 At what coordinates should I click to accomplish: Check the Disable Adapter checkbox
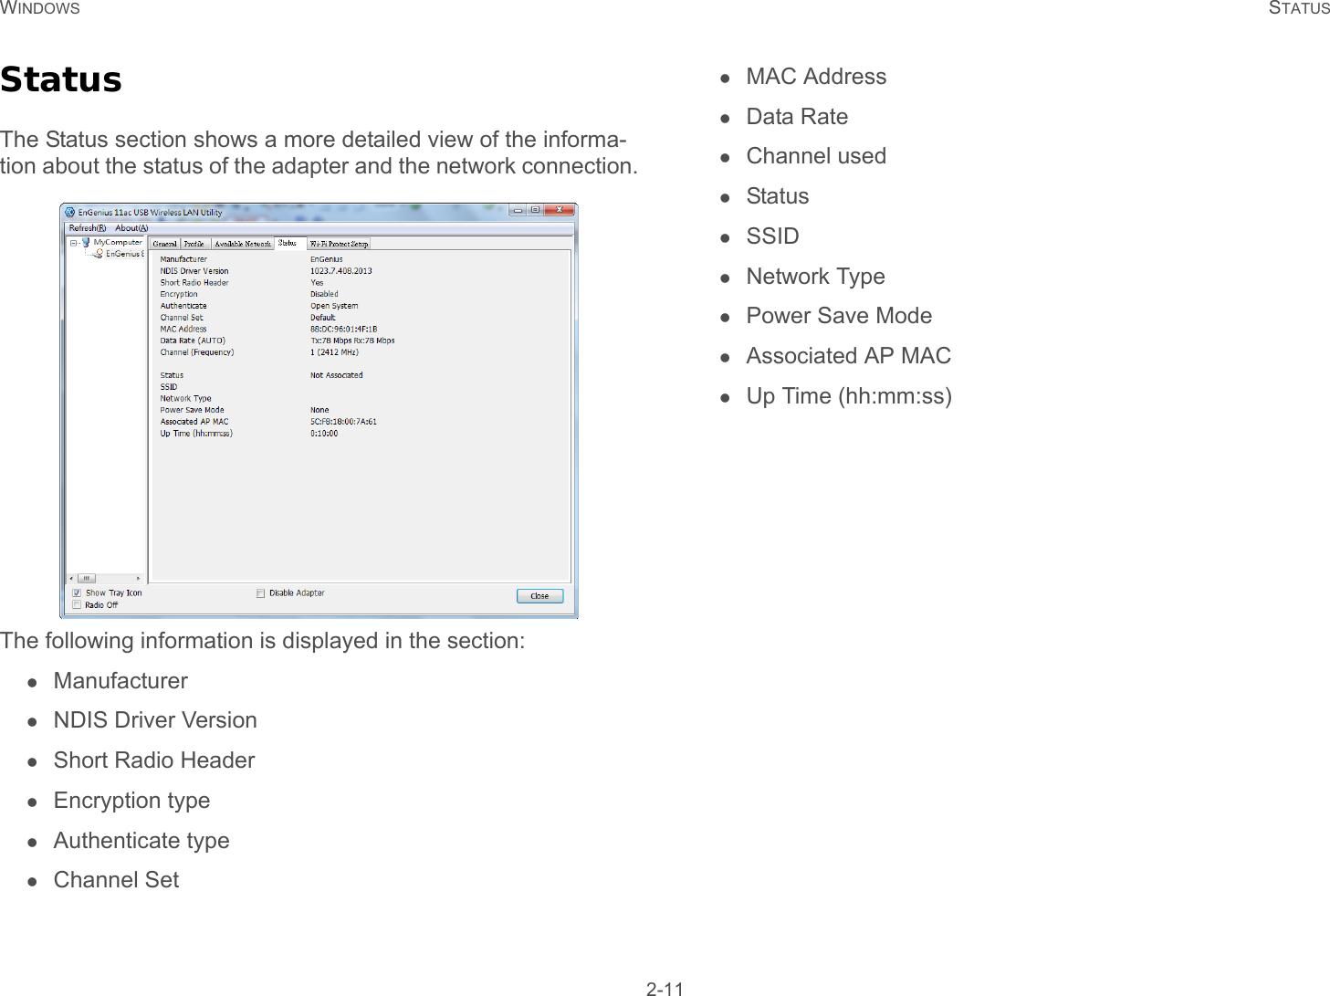(261, 593)
